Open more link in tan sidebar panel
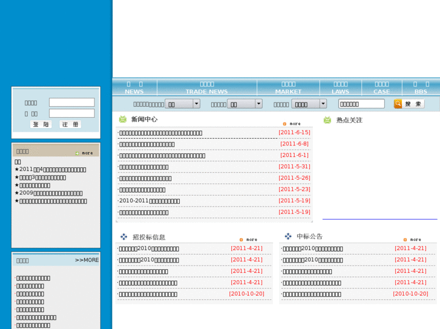 pos(87,153)
